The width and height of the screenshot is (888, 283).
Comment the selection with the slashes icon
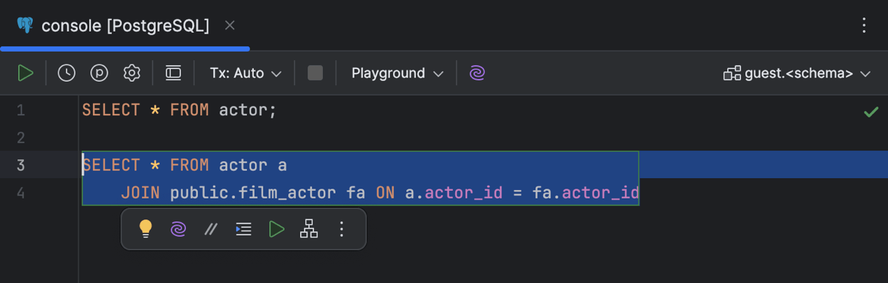click(210, 229)
